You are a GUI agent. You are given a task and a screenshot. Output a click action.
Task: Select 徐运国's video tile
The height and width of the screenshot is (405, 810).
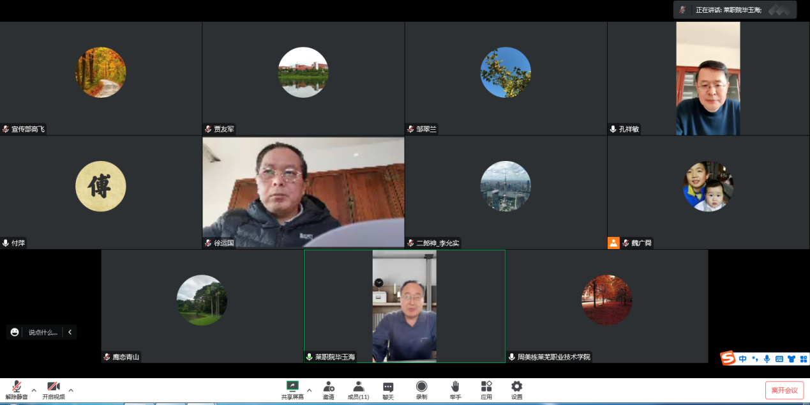303,192
